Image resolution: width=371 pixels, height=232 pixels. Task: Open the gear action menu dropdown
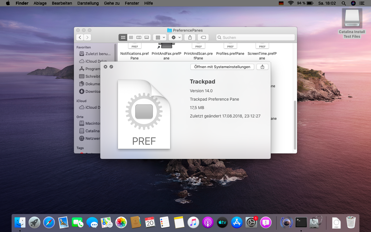[x=175, y=37]
